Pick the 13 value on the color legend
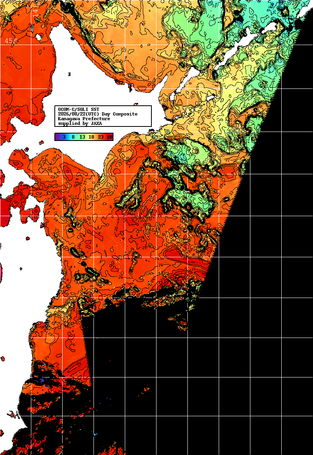 [82, 137]
